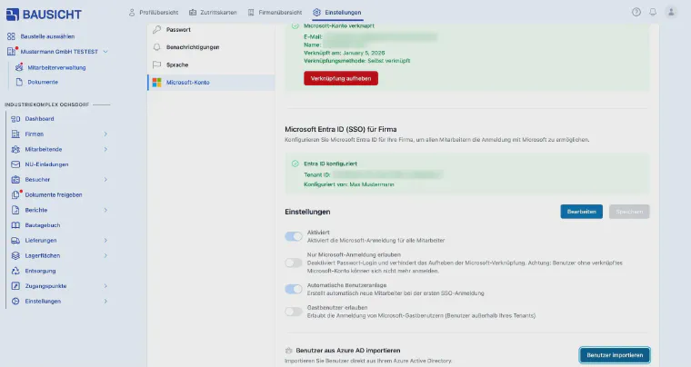Image resolution: width=691 pixels, height=367 pixels.
Task: Open Baustelle auswählen link
Action: coord(47,36)
